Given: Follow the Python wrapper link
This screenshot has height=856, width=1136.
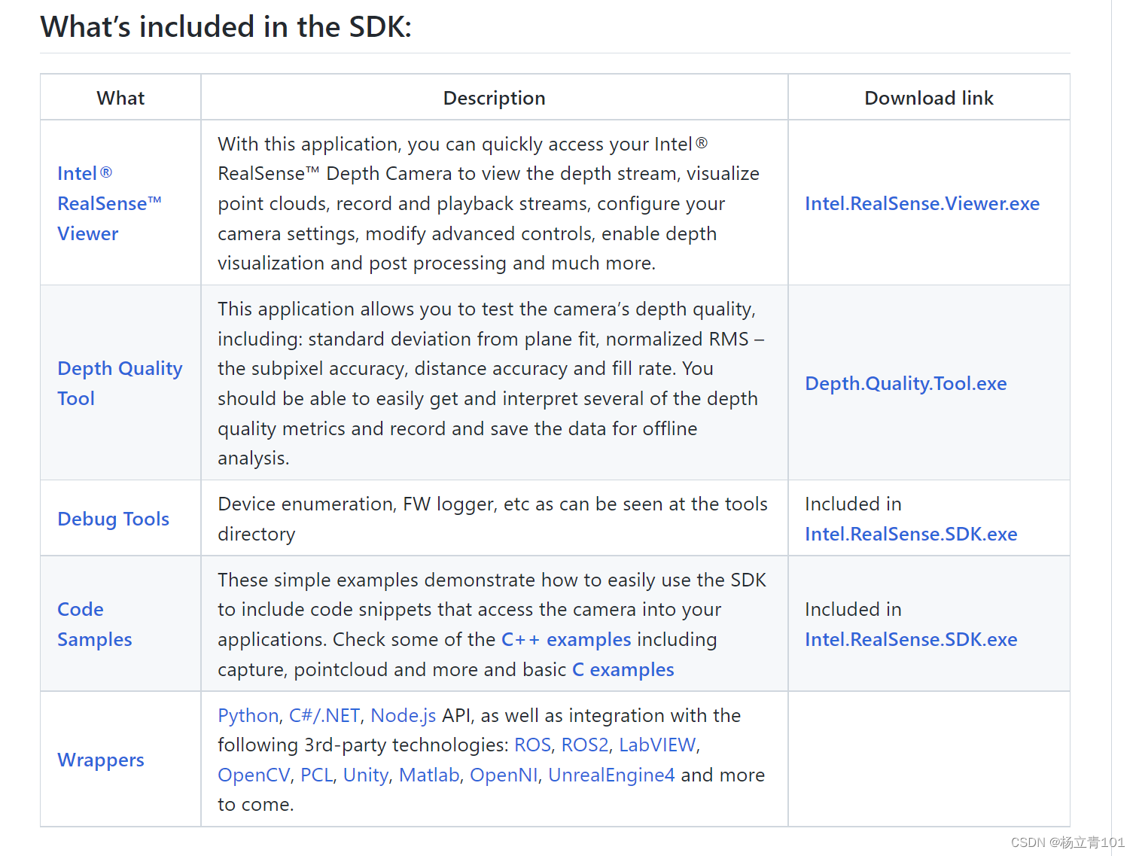Looking at the screenshot, I should (248, 715).
